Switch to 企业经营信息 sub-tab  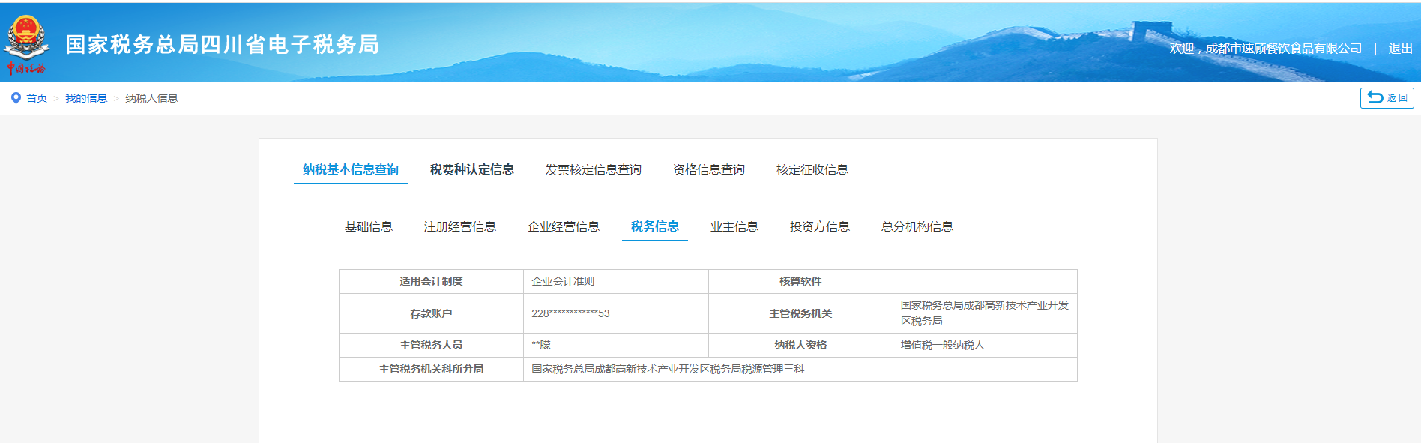coord(564,226)
